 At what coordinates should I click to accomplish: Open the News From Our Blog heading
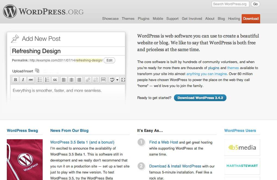click(69, 131)
